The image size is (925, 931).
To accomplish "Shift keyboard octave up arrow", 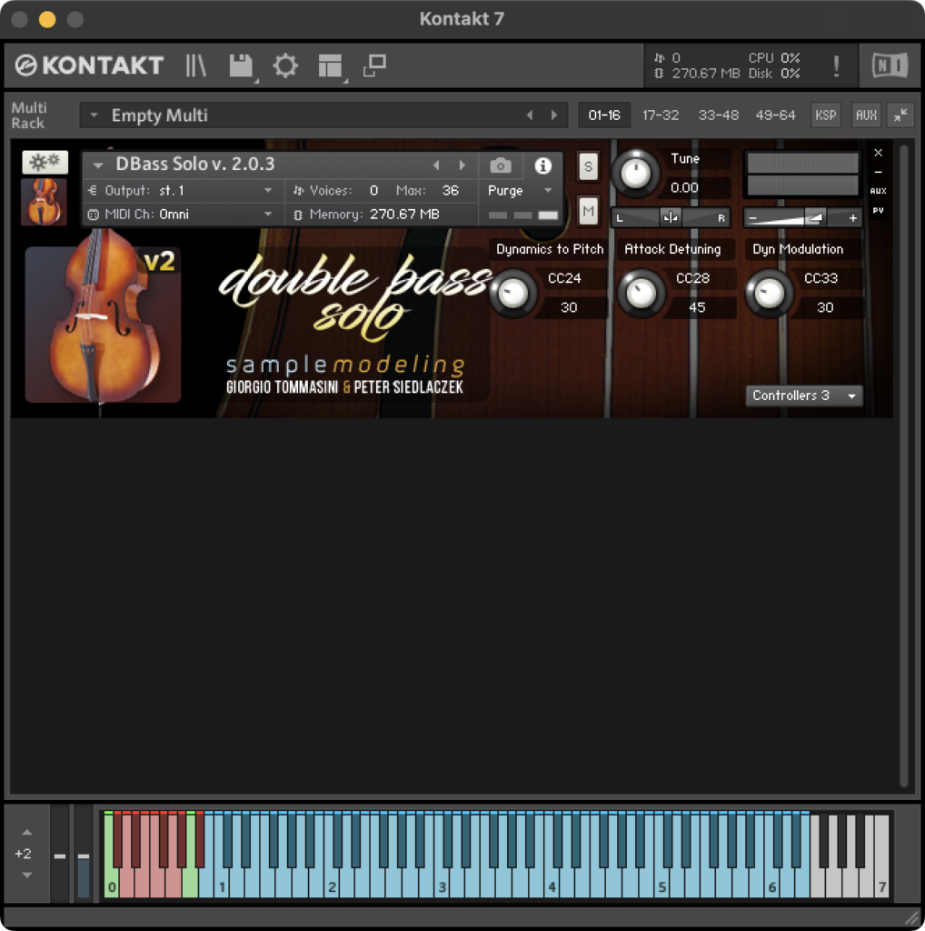I will pos(26,832).
